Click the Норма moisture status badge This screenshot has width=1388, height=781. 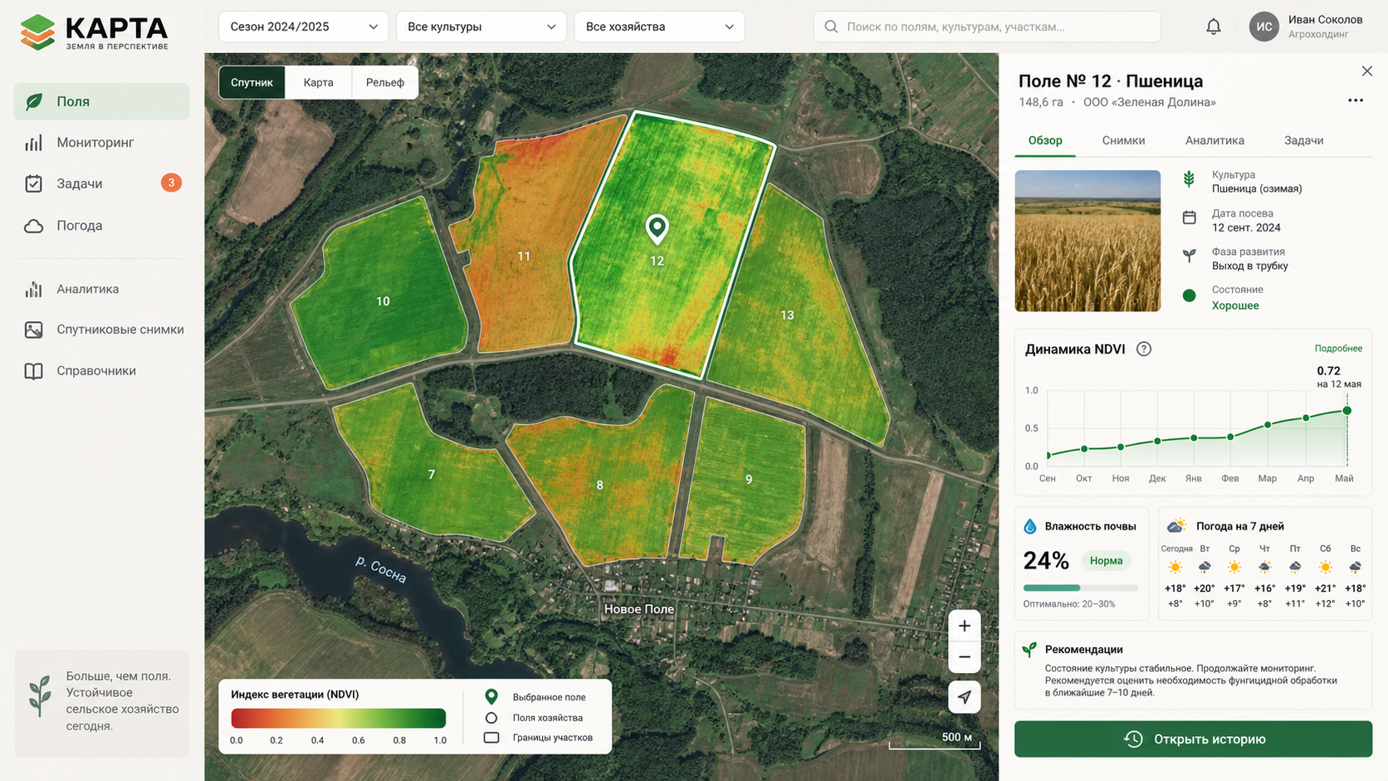(x=1106, y=561)
